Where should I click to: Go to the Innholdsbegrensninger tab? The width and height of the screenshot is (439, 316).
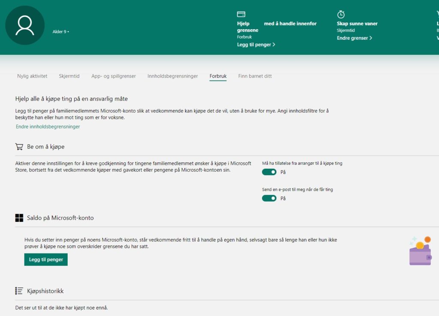pos(172,76)
